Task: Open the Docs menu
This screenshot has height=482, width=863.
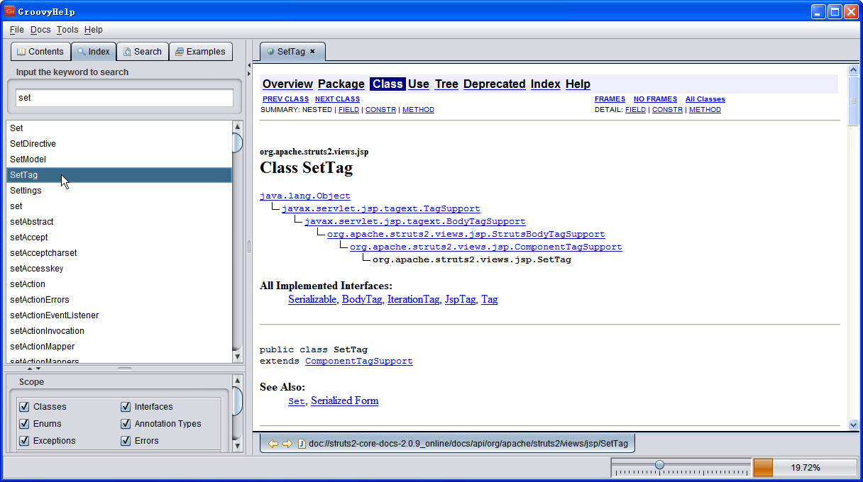Action: coord(40,30)
